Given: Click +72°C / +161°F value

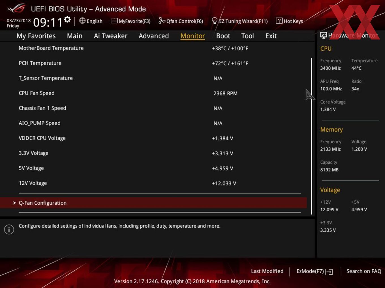Looking at the screenshot, I should pyautogui.click(x=230, y=63).
